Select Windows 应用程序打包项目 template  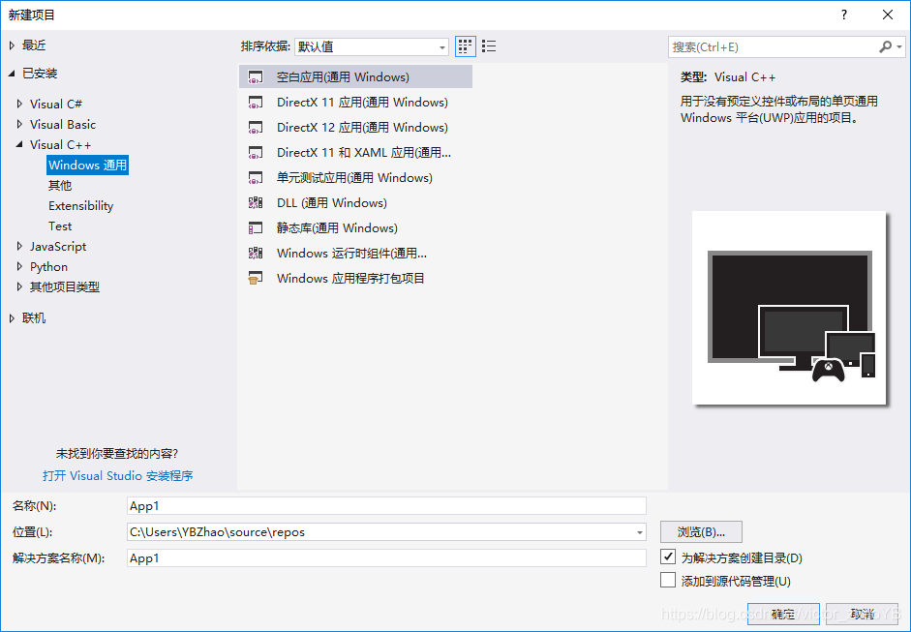(x=355, y=278)
